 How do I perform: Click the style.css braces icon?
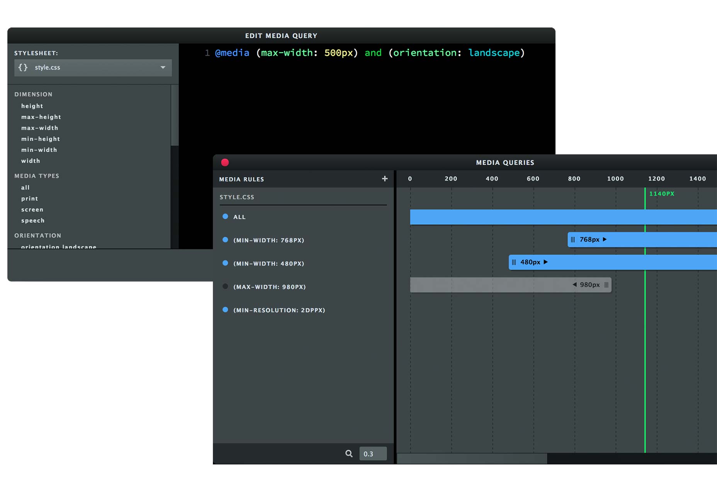23,67
